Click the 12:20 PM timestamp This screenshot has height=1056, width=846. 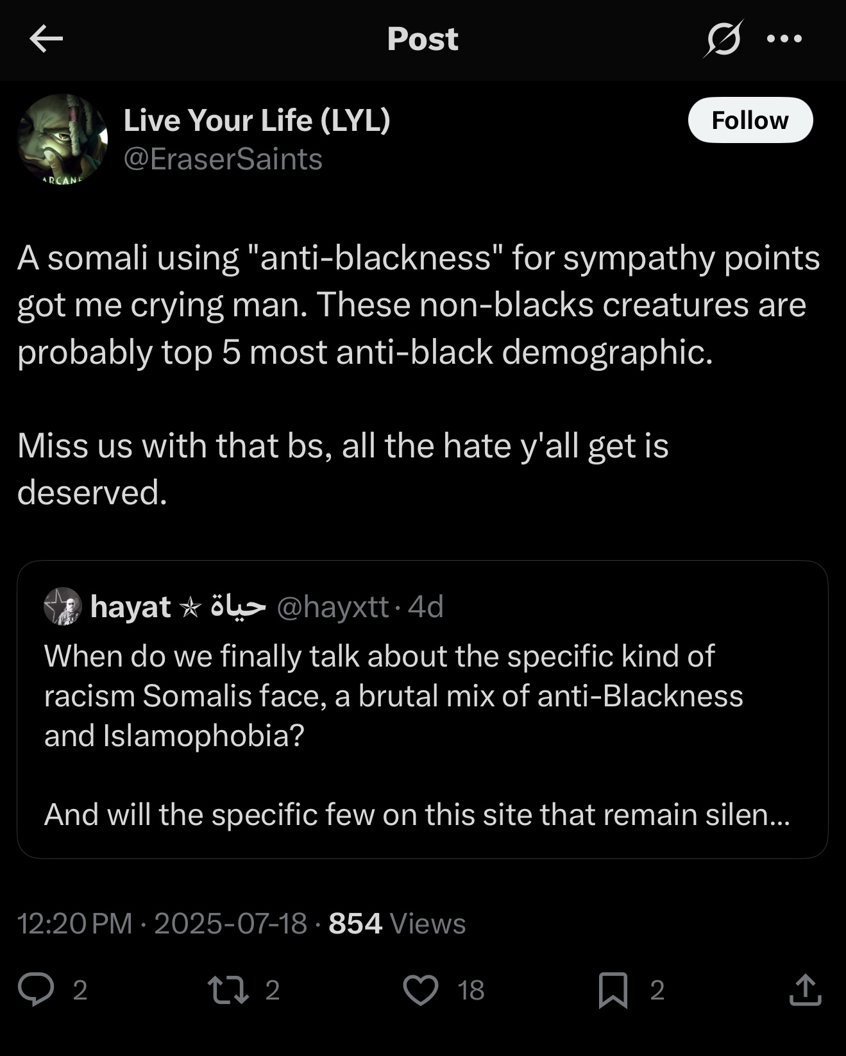pos(74,923)
